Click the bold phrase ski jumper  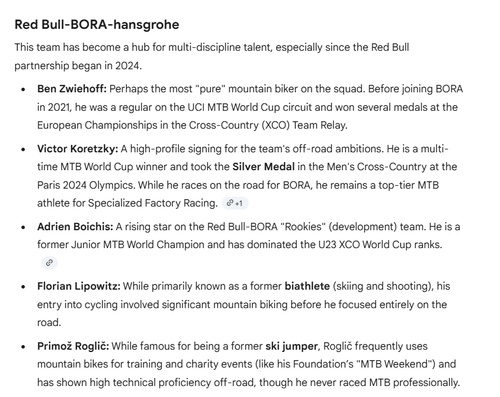[x=292, y=346]
